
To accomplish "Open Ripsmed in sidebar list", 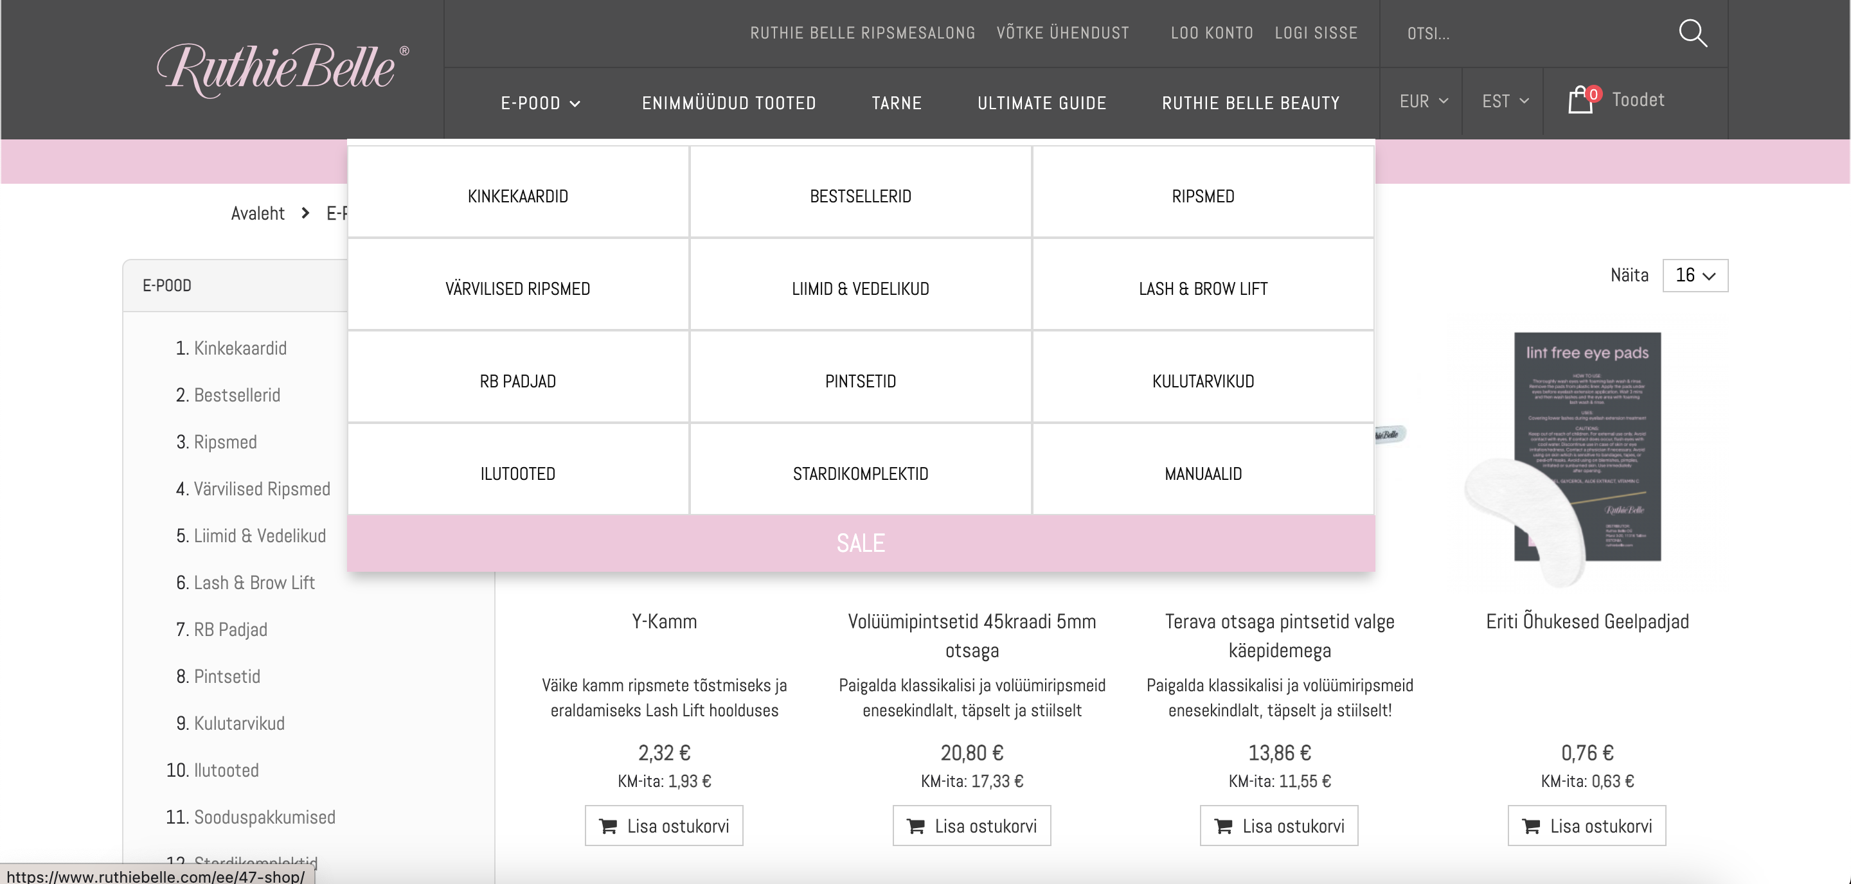I will click(225, 441).
